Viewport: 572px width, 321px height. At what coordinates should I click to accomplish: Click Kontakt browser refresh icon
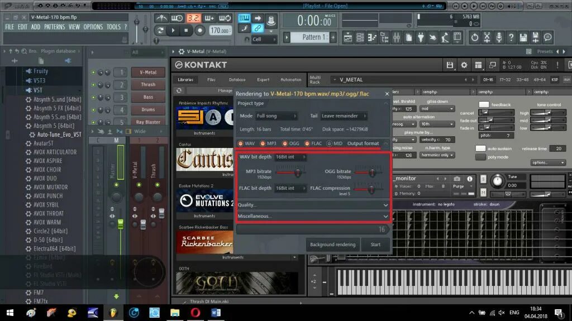click(179, 90)
